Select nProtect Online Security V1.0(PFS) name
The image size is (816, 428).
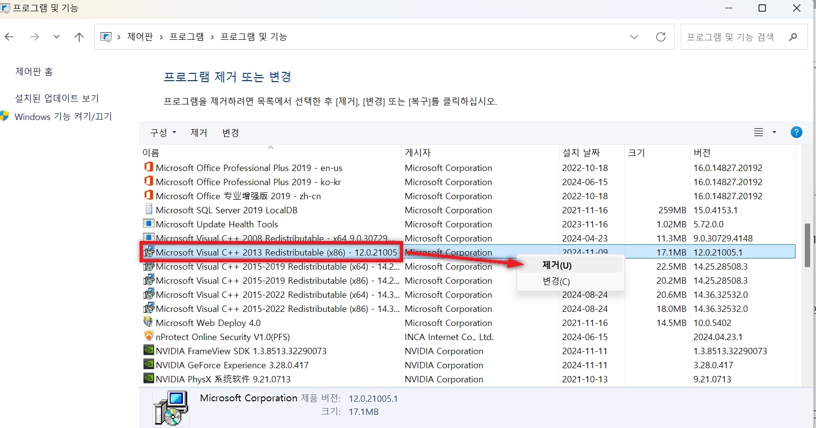223,337
